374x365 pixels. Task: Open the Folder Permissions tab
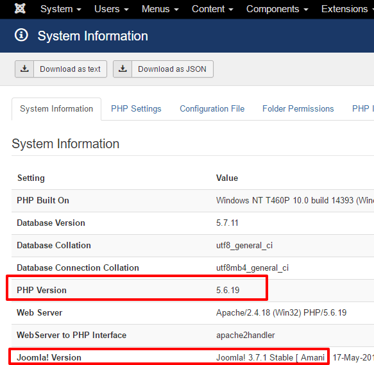coord(298,109)
